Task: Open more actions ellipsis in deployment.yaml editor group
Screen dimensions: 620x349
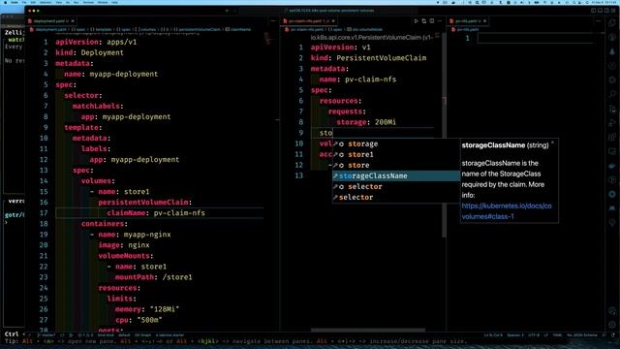Action: click(273, 21)
